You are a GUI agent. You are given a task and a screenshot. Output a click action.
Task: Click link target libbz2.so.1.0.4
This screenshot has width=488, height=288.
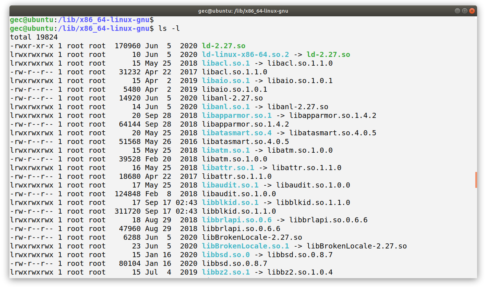300,272
